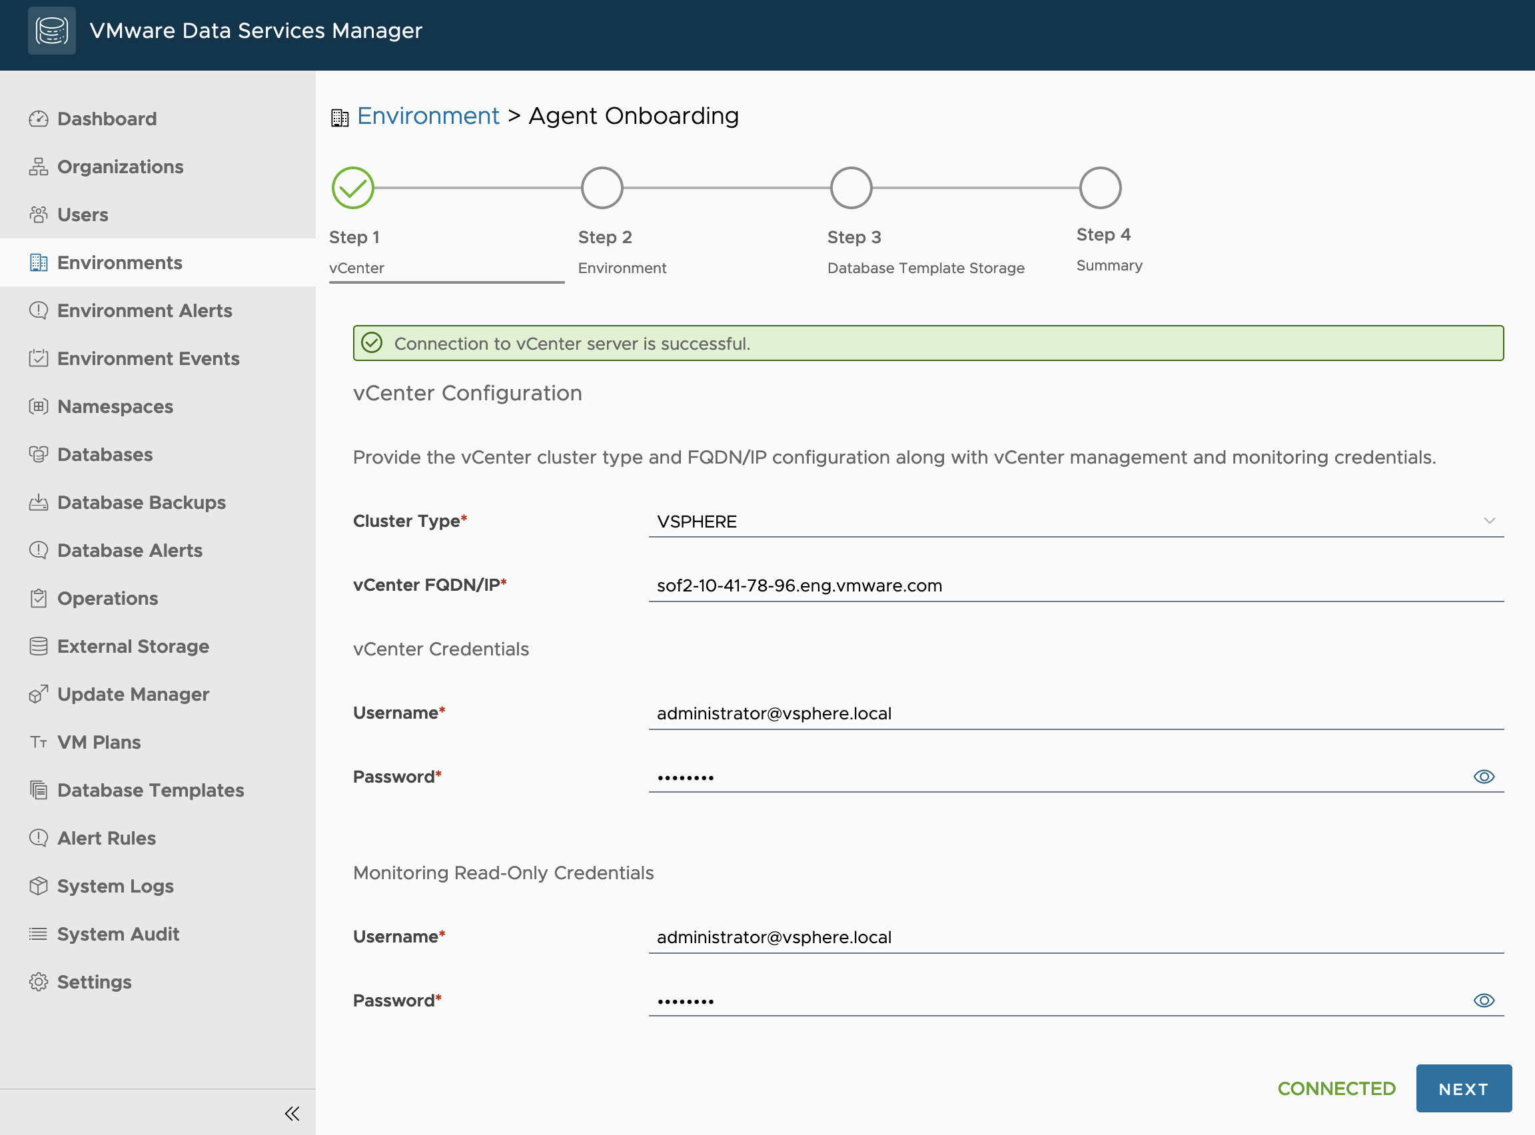Click the Namespaces icon in sidebar
The image size is (1535, 1135).
tap(39, 407)
